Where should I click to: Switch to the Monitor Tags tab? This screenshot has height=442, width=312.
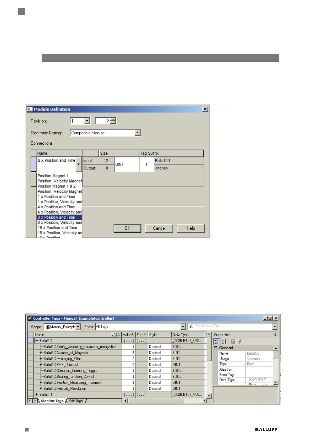pos(52,401)
